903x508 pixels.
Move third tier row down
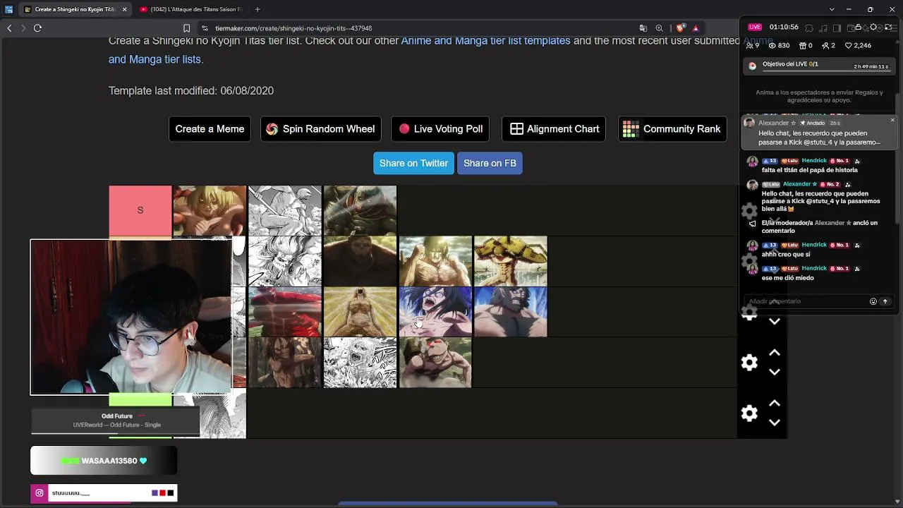coord(775,321)
